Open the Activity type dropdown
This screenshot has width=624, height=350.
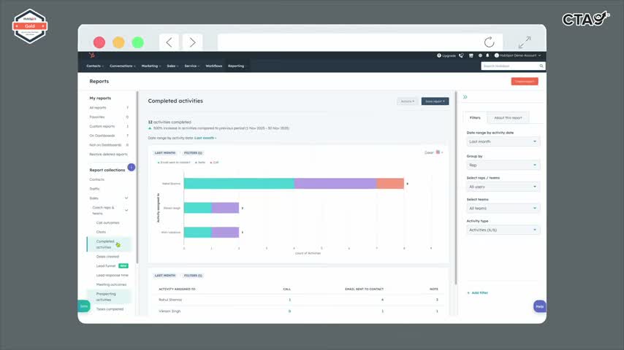click(503, 230)
